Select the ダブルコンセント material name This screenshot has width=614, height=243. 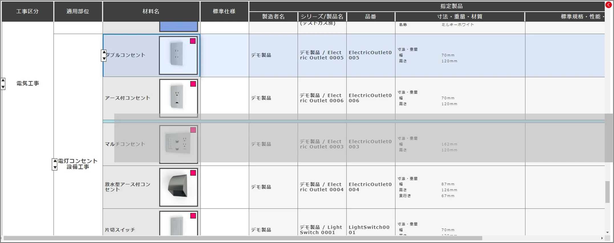[126, 55]
